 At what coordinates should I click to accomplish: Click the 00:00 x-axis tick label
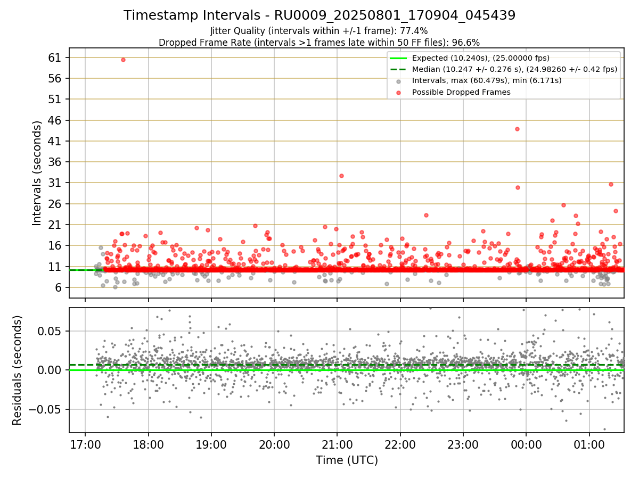click(x=526, y=445)
